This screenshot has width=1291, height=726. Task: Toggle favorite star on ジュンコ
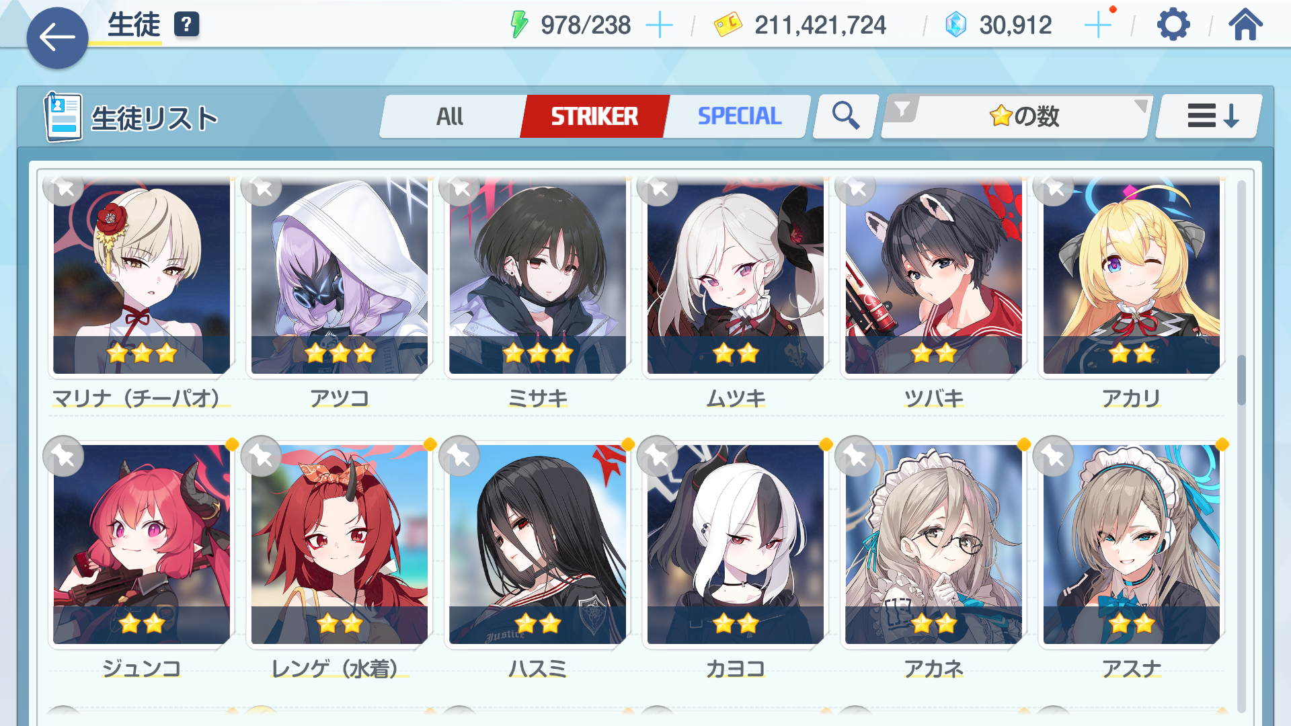tap(63, 456)
